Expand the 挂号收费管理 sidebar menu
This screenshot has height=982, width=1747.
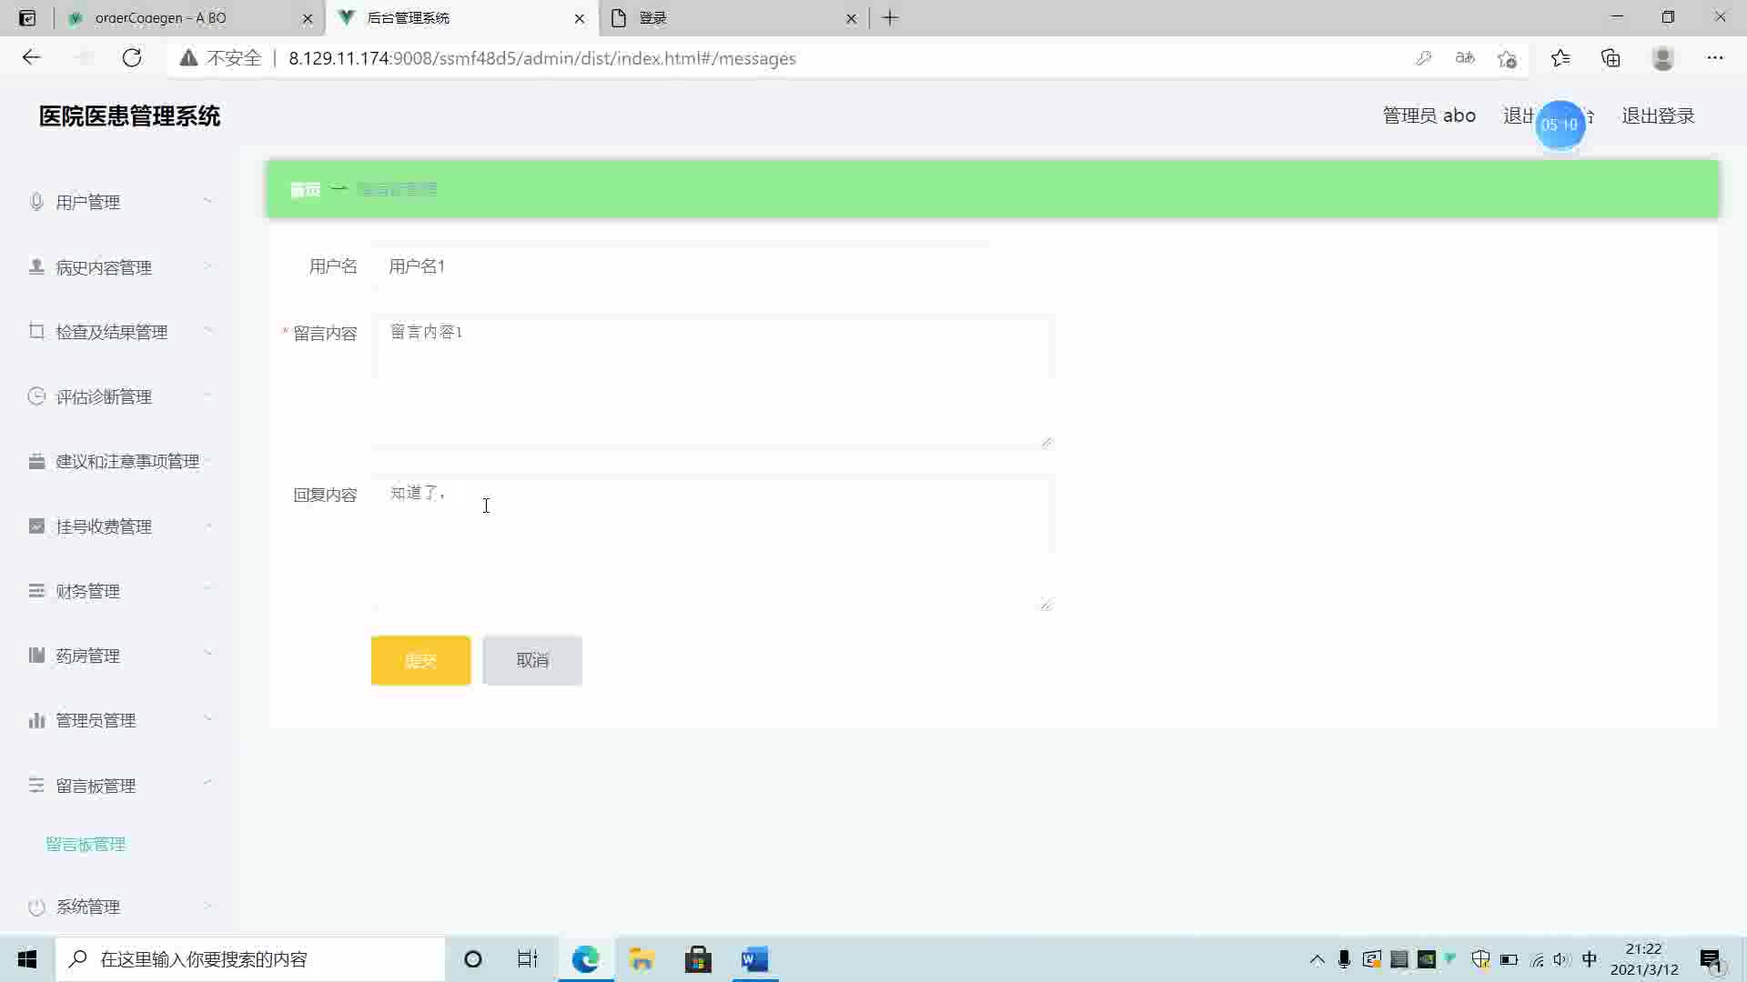(103, 526)
